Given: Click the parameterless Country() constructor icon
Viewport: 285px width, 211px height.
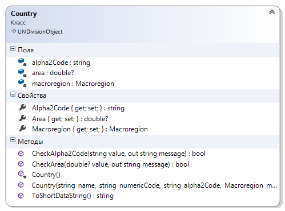Looking at the screenshot, I should pos(22,175).
